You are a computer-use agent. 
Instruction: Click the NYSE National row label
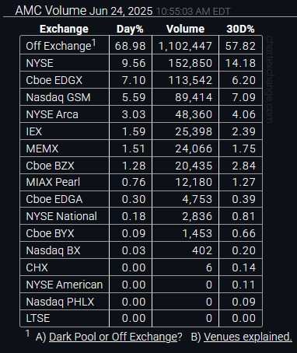[61, 216]
